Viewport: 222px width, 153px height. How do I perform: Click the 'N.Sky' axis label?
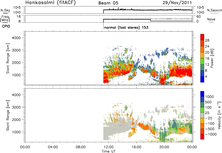5,10
